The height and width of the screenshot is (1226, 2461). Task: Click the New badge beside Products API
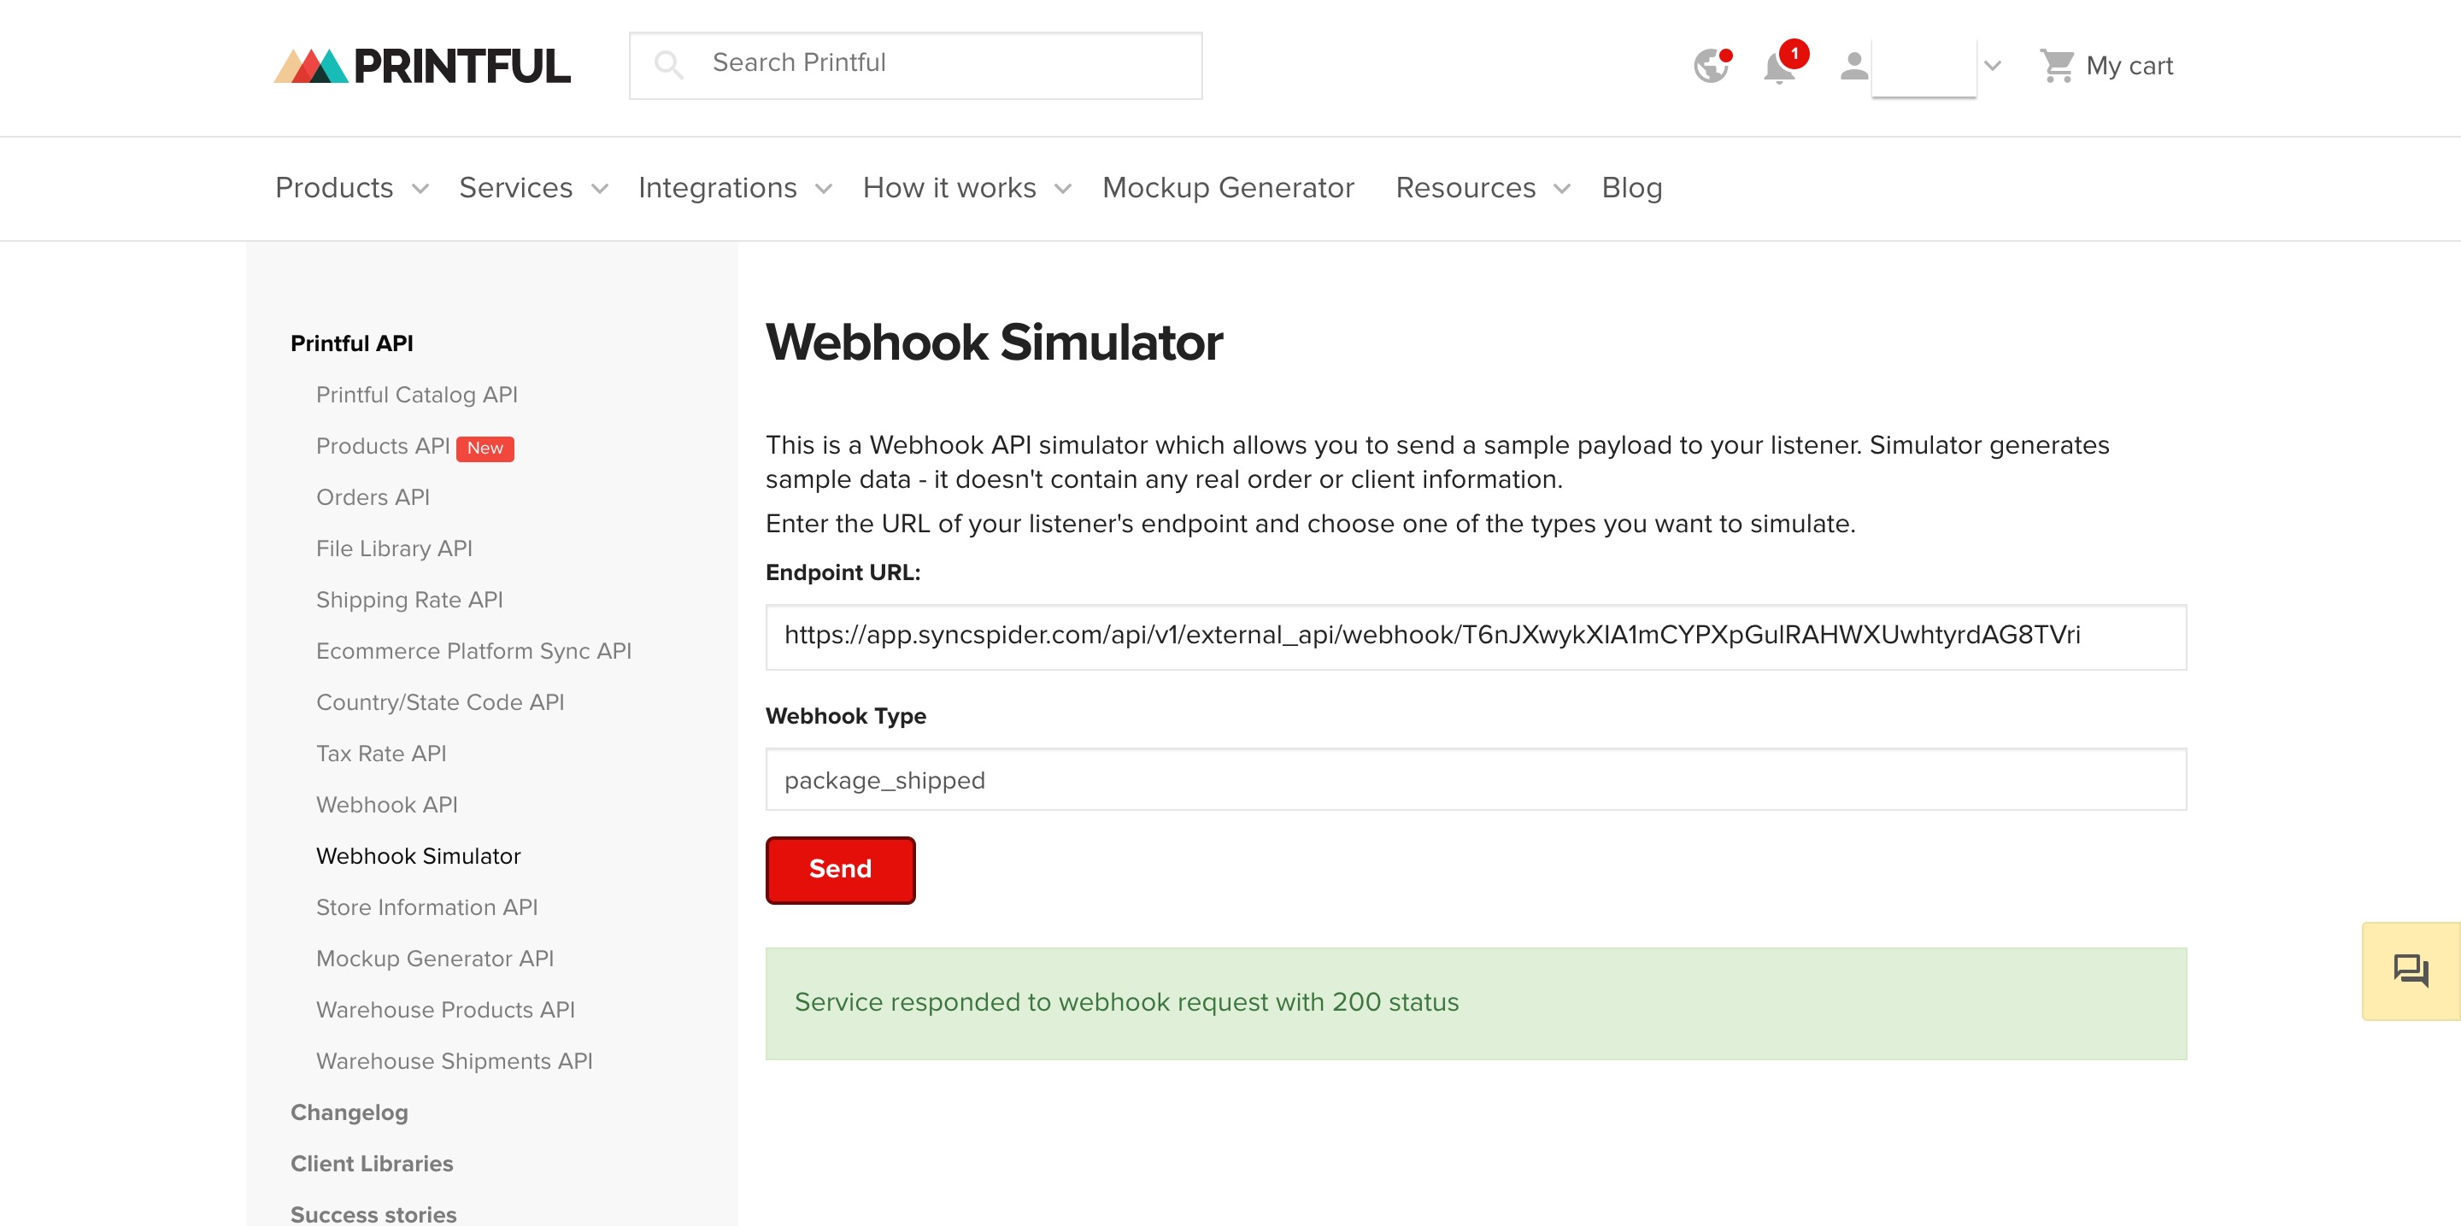485,448
